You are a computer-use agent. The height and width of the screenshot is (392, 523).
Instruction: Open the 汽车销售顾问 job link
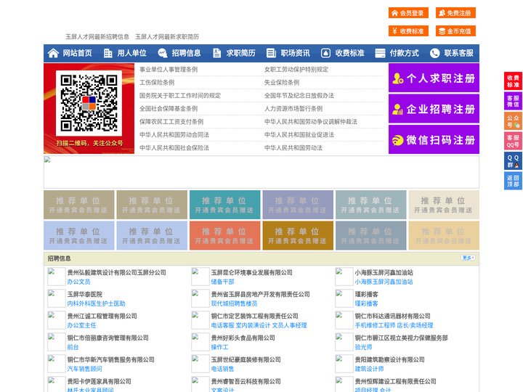point(84,369)
